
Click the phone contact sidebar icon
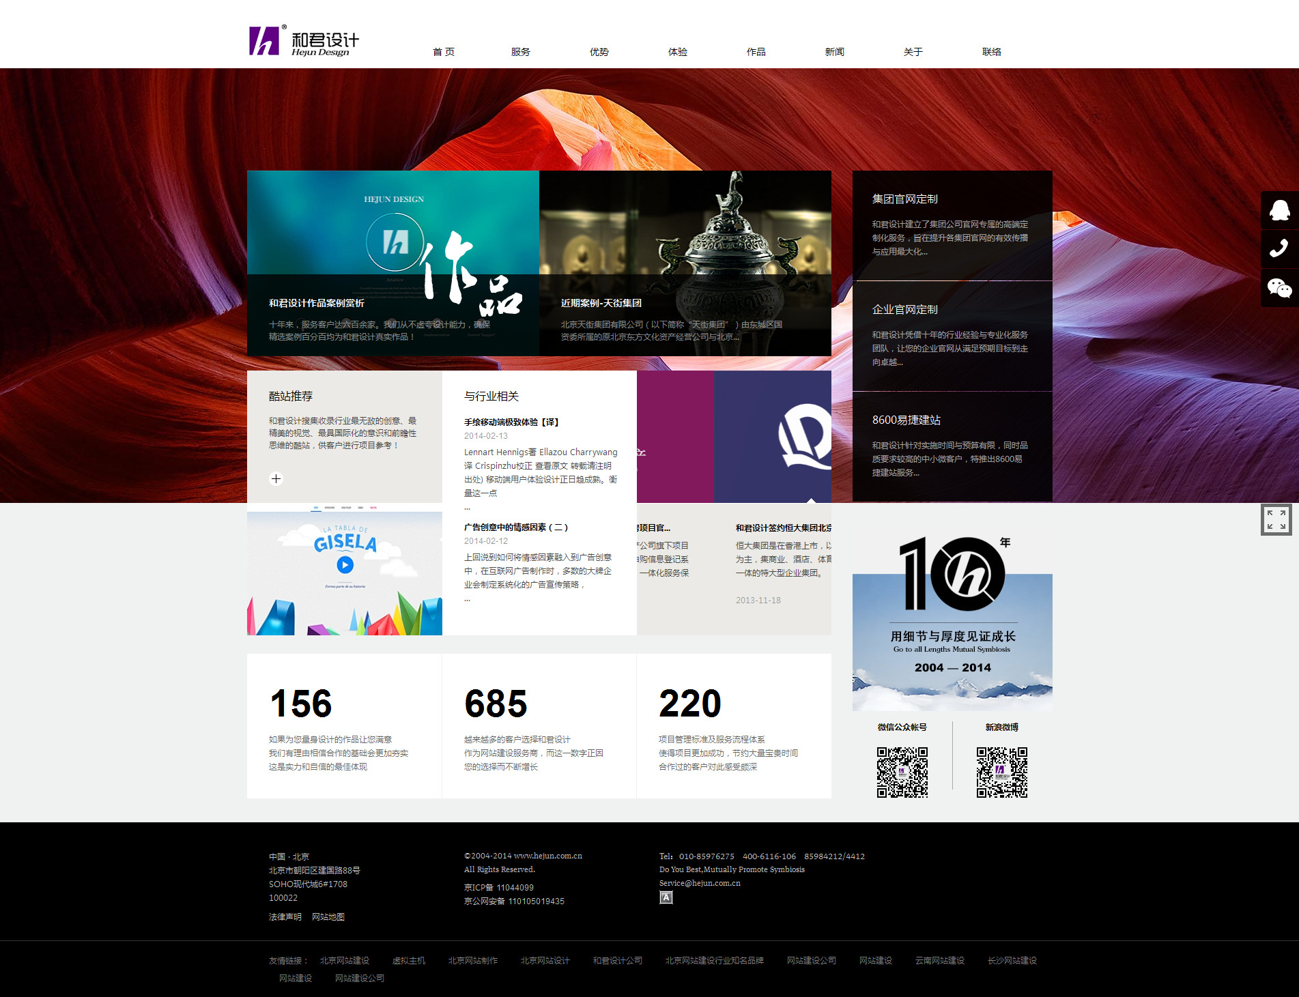[x=1279, y=248]
